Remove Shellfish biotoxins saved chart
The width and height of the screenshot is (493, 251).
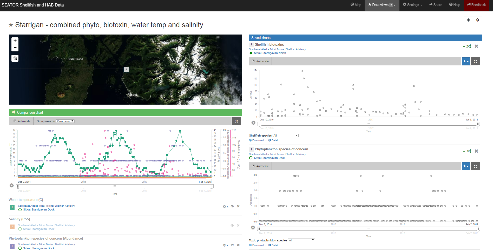(x=476, y=46)
